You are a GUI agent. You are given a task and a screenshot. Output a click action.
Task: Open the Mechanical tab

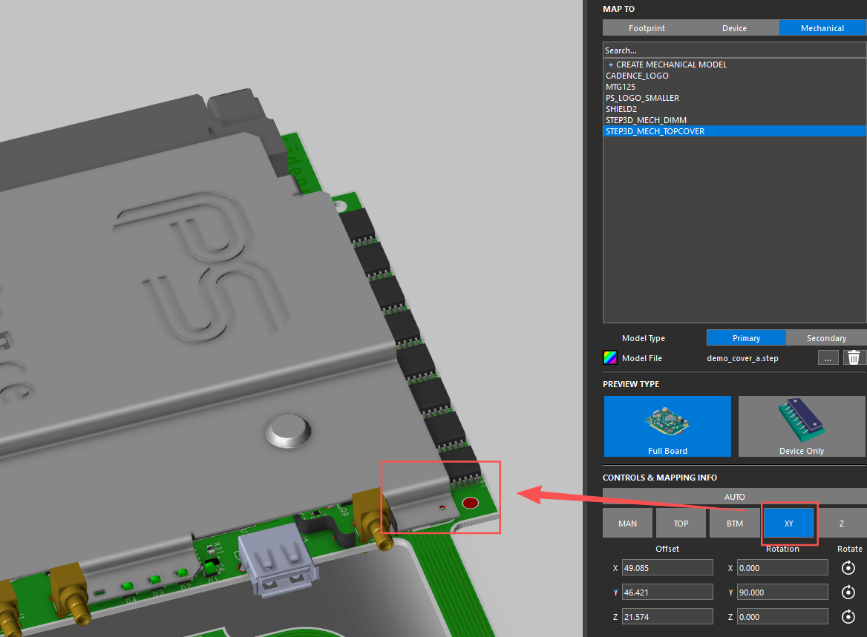pyautogui.click(x=822, y=28)
